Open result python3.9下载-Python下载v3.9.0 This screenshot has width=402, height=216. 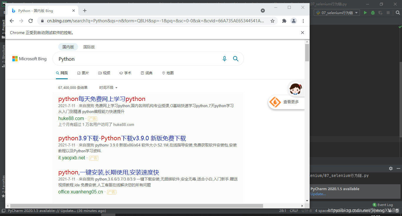pos(122,138)
